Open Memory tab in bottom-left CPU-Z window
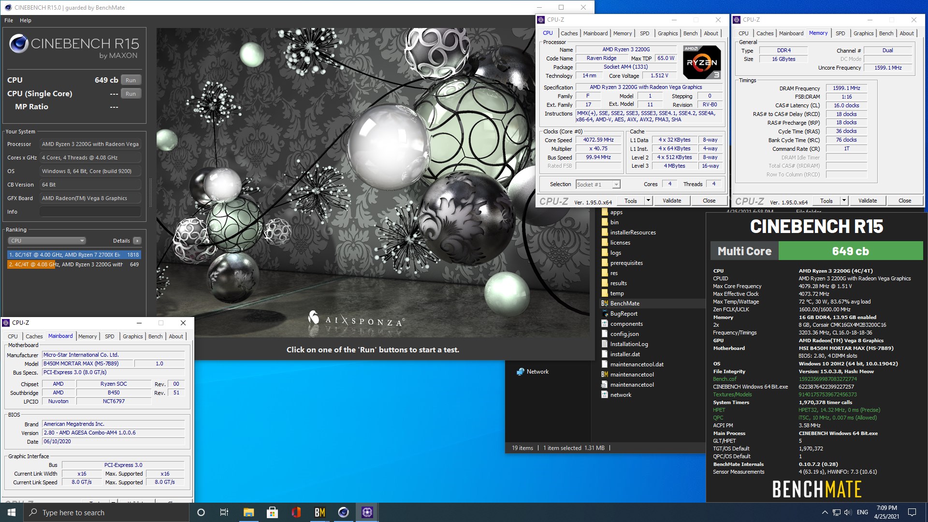 pos(87,336)
